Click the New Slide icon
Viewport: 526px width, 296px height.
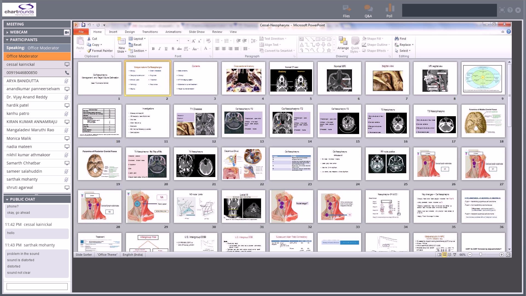coord(121,41)
